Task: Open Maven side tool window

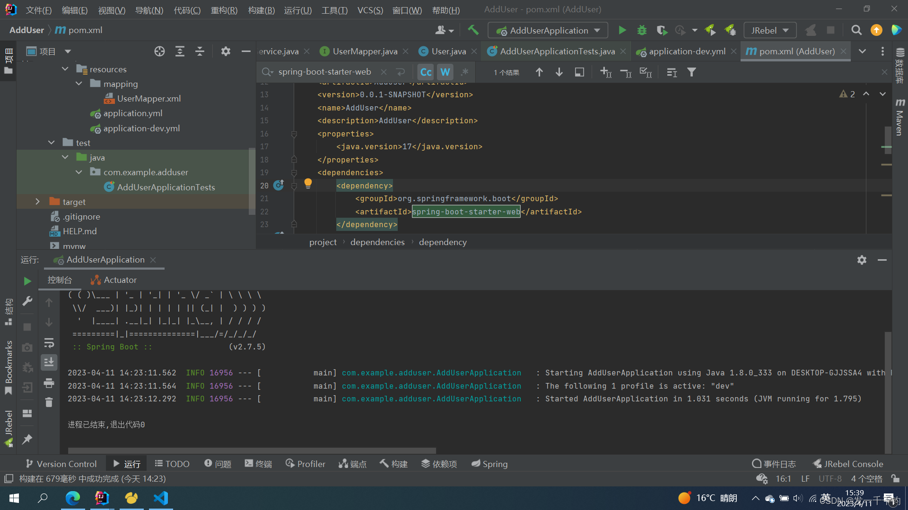Action: point(900,117)
